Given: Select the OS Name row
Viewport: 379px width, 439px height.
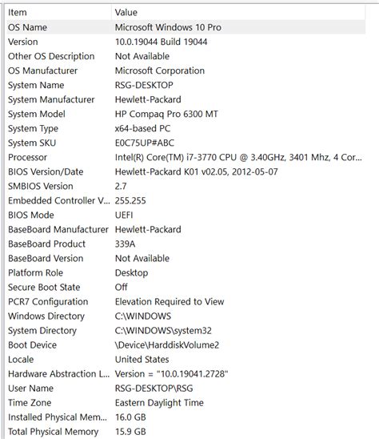Looking at the screenshot, I should tap(186, 27).
